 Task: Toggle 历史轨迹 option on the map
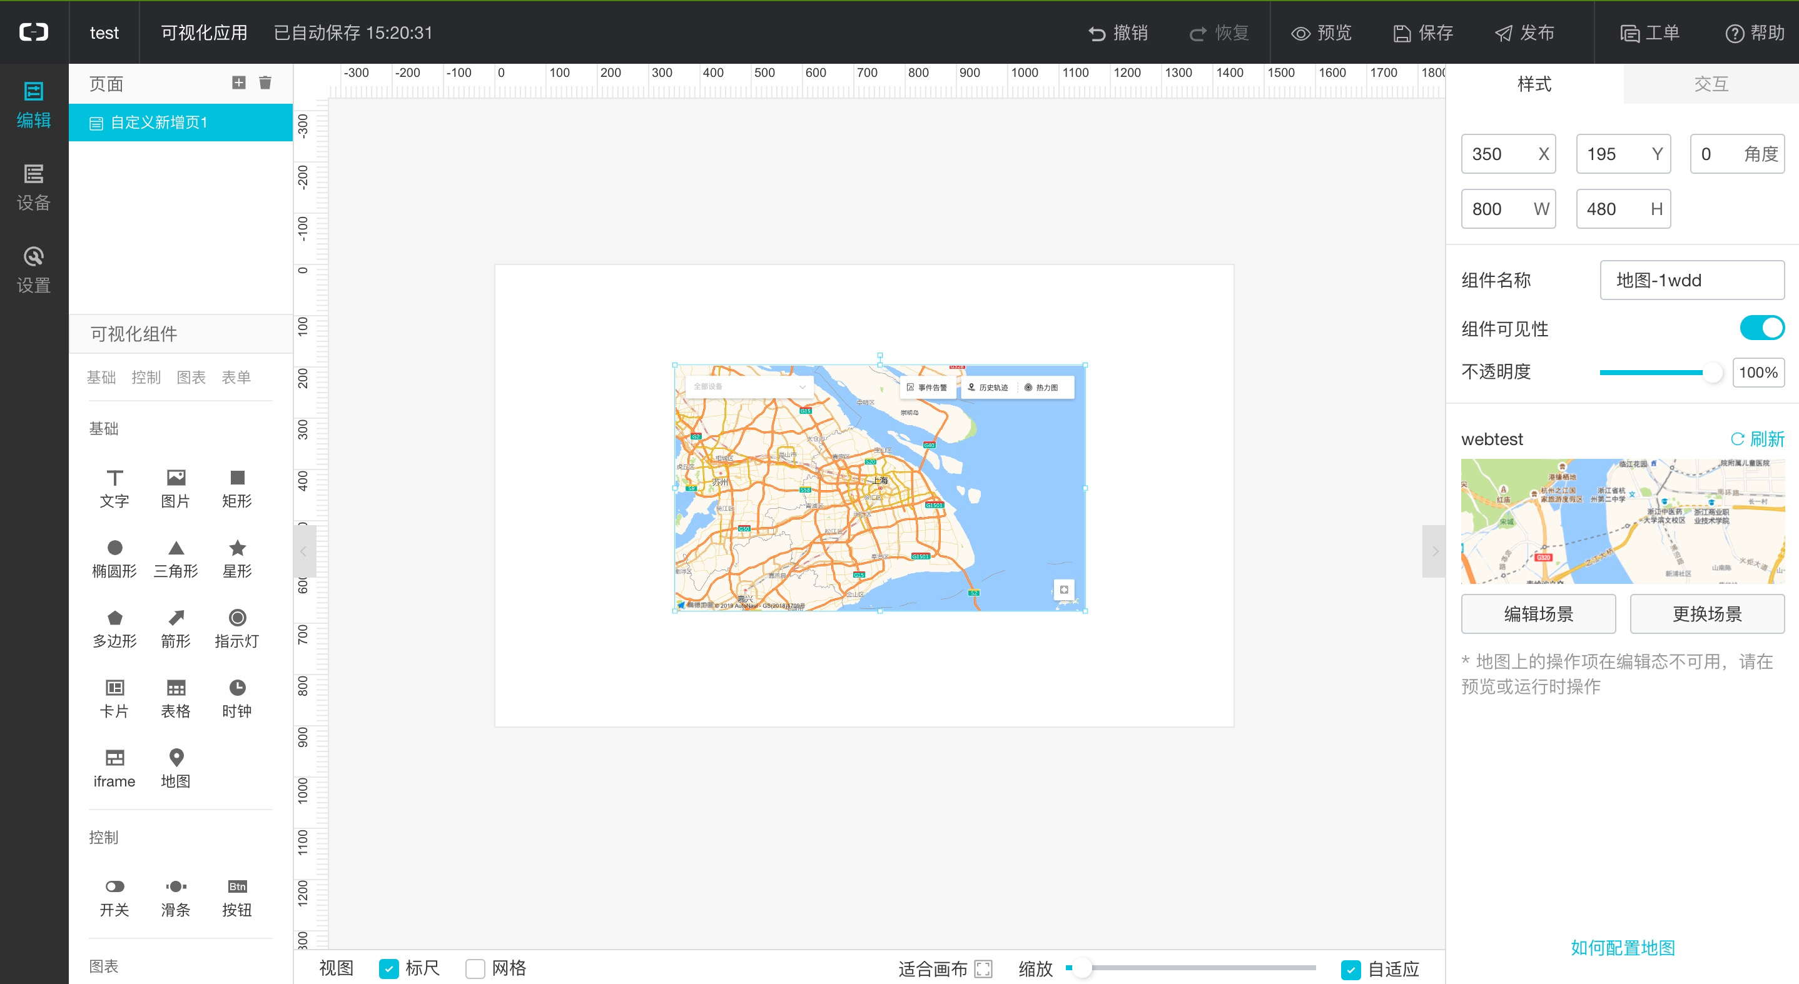pyautogui.click(x=988, y=388)
